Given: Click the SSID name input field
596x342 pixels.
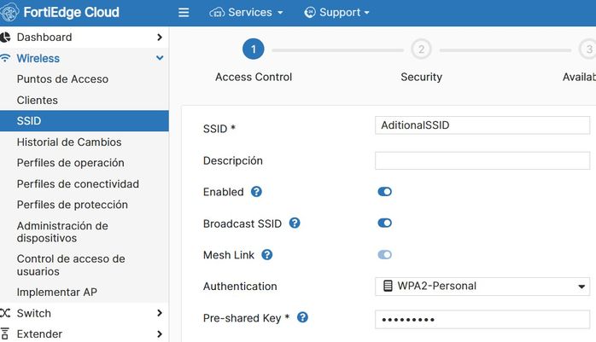Looking at the screenshot, I should tap(482, 125).
